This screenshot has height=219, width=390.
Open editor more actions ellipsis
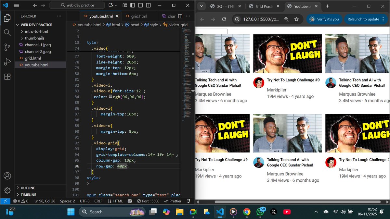(188, 16)
